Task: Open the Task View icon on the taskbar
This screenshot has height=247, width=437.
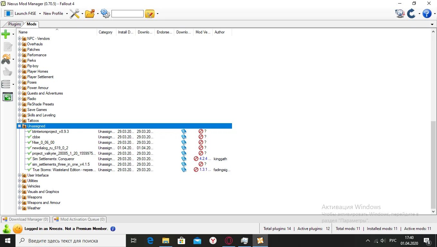Action: [134, 241]
